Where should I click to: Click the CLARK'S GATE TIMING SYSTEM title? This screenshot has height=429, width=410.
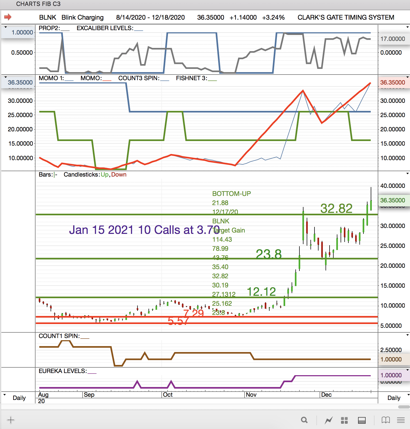click(346, 17)
